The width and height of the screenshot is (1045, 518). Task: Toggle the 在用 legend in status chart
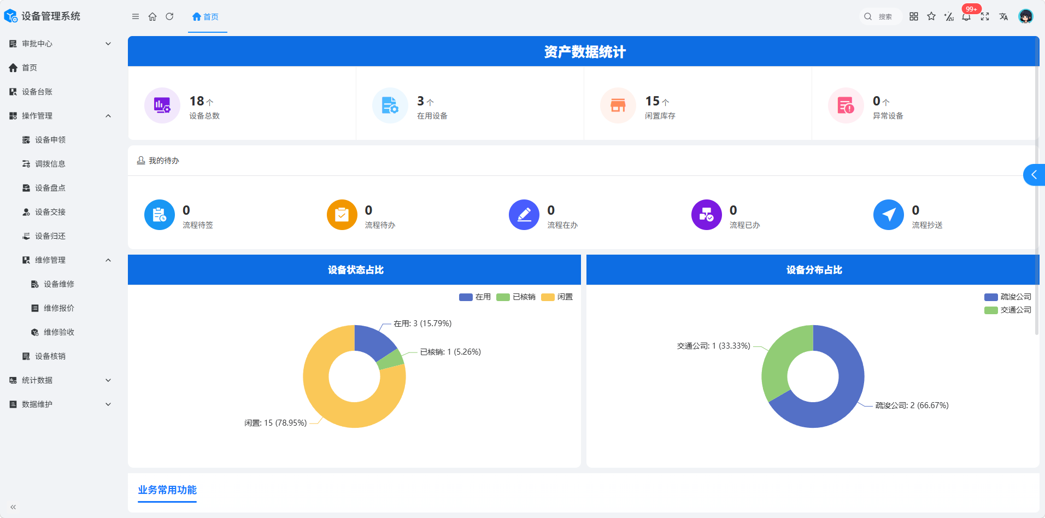pos(475,297)
